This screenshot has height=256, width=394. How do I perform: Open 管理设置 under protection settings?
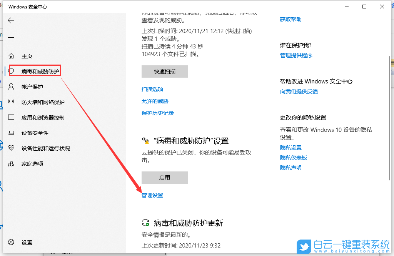point(152,195)
